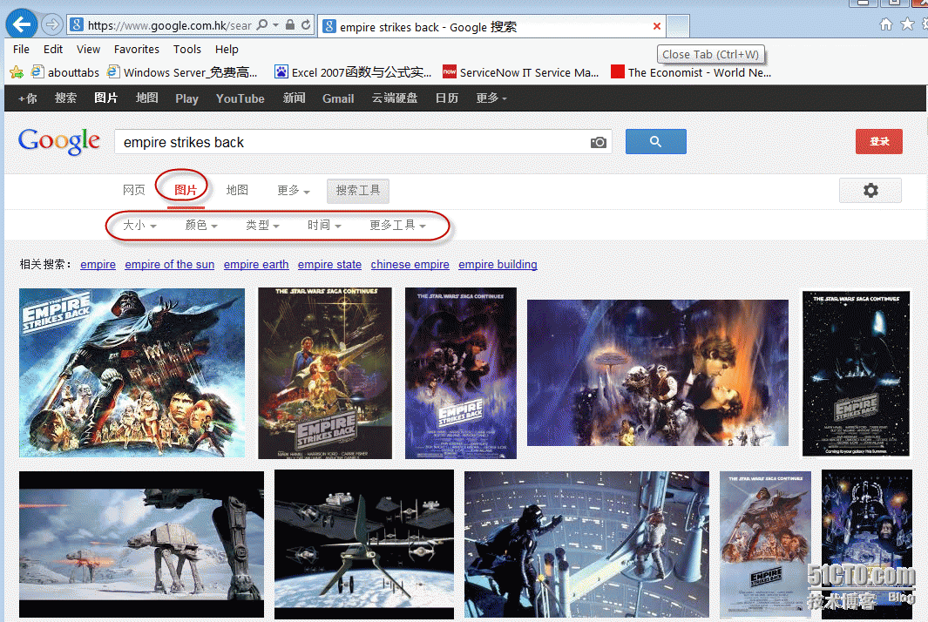This screenshot has height=622, width=928.
Task: Expand the 类型 type filter dropdown
Action: click(x=262, y=226)
